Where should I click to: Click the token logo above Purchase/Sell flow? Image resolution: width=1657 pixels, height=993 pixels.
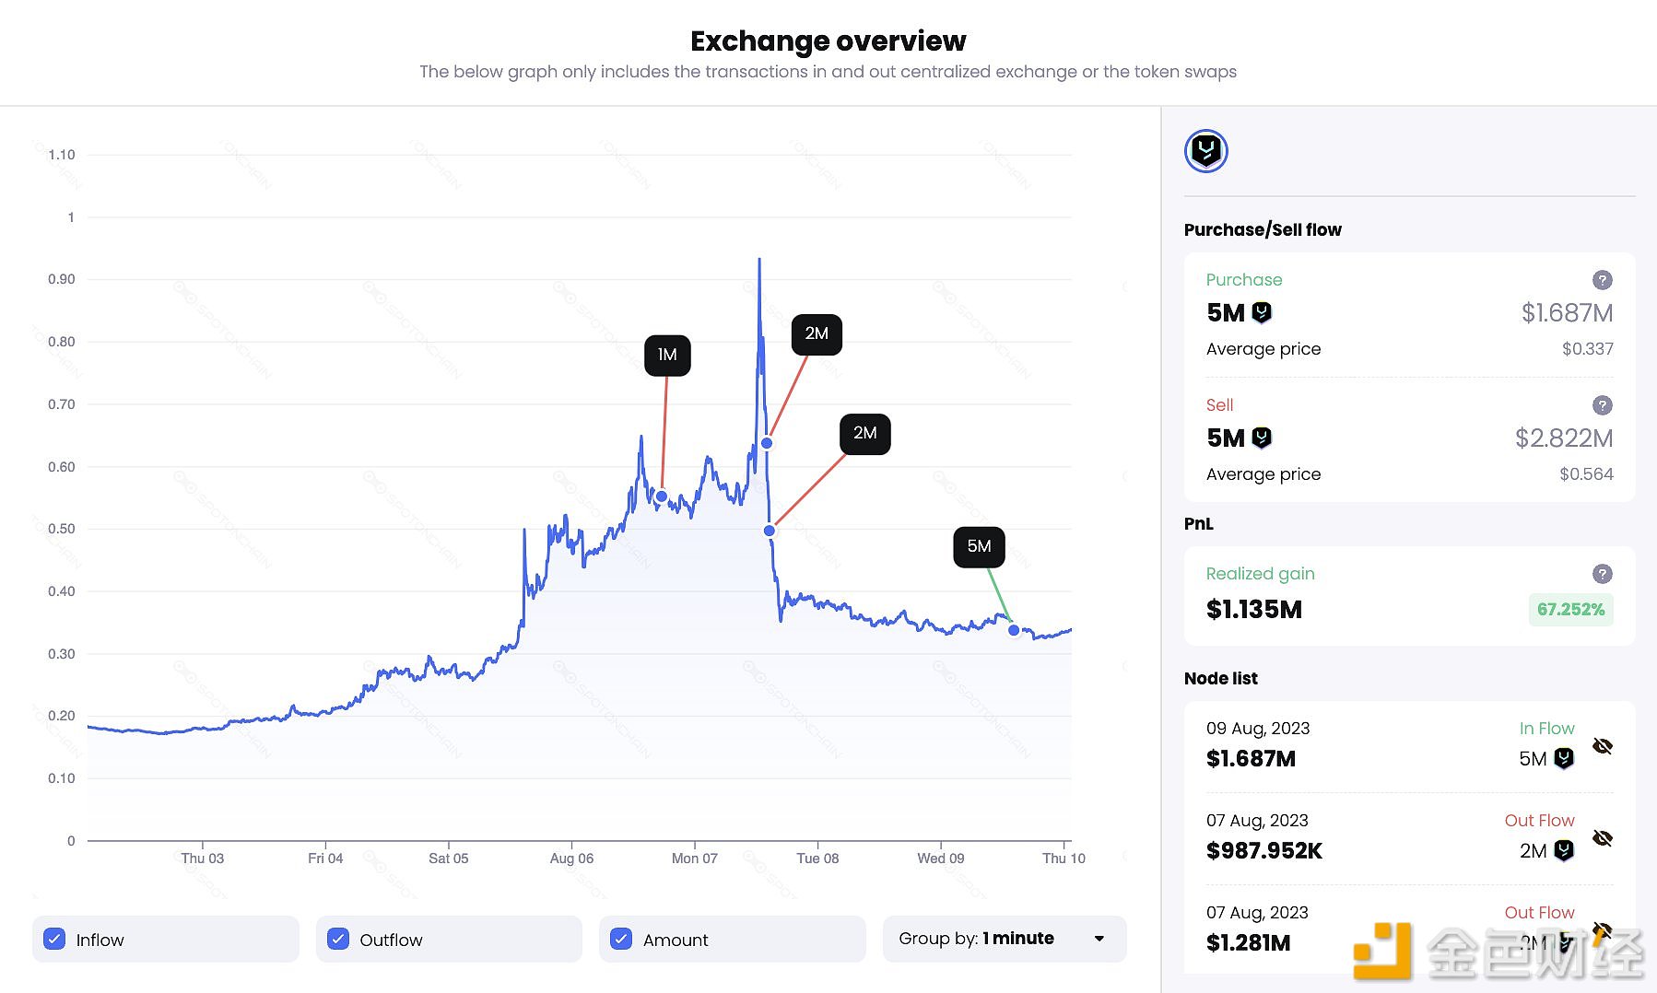click(1205, 151)
